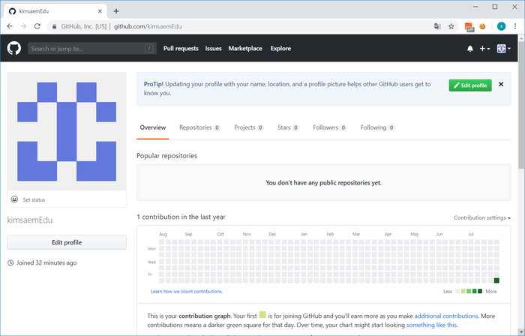Open Explore in the header

(x=280, y=49)
